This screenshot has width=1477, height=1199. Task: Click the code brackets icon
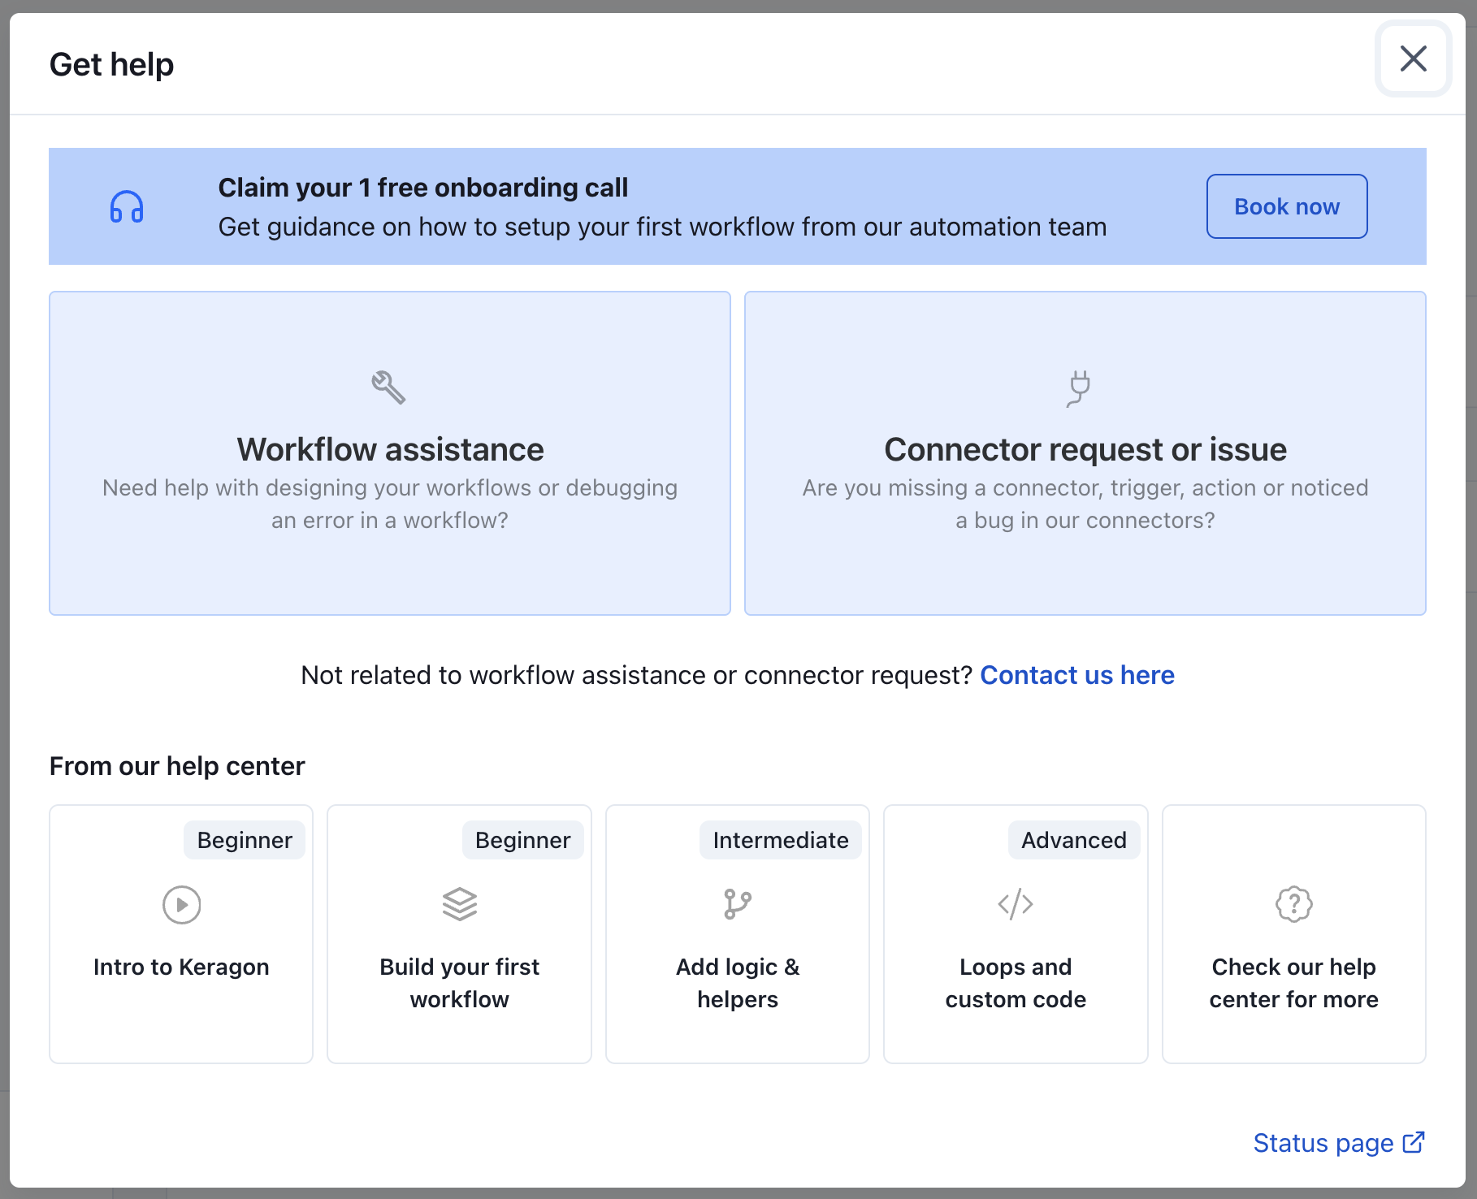[x=1016, y=904]
